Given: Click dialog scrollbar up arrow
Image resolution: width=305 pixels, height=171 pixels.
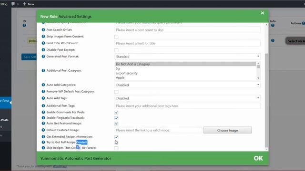Looking at the screenshot, I should tap(266, 25).
